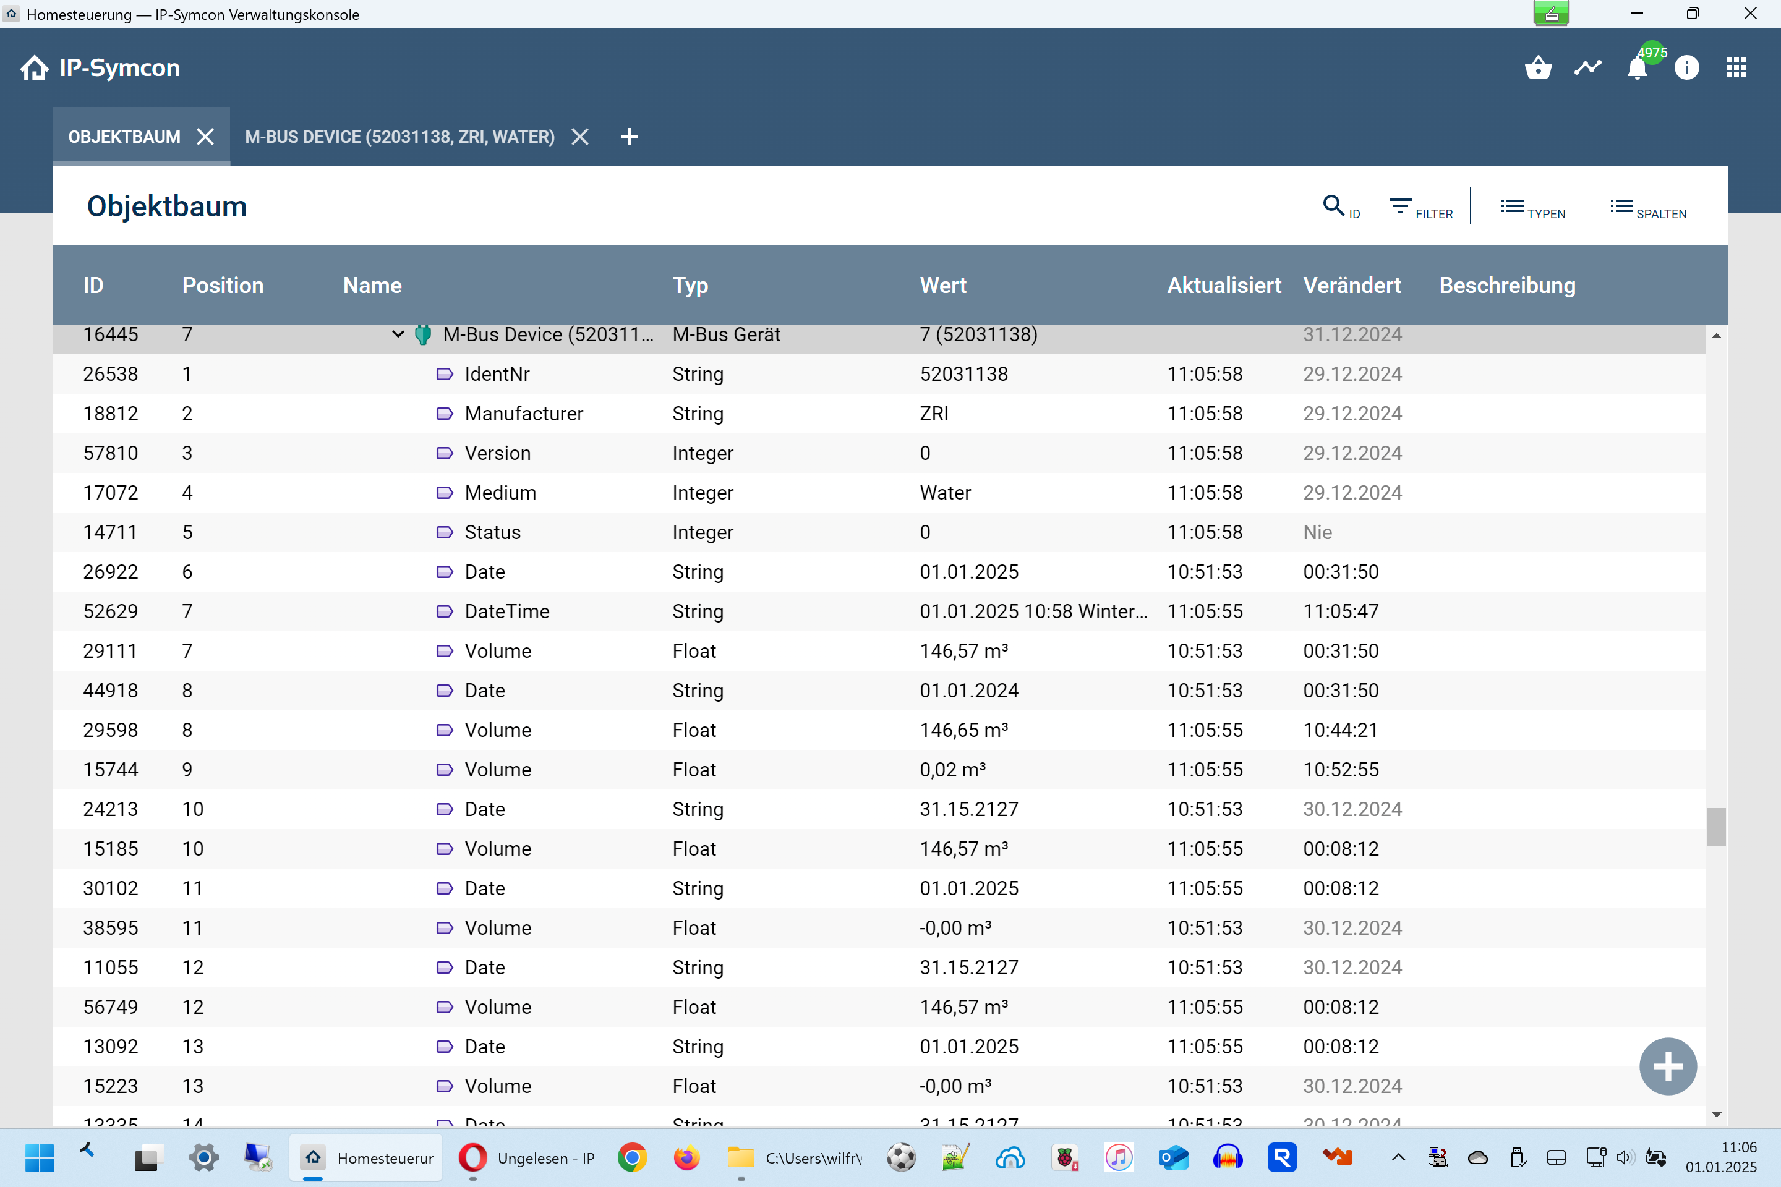Open Opera Ungelesen window in taskbar
Screen dimensions: 1781x1187
pos(527,1157)
